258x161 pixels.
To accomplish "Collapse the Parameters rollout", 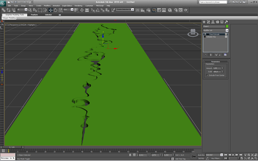I will click(x=204, y=61).
